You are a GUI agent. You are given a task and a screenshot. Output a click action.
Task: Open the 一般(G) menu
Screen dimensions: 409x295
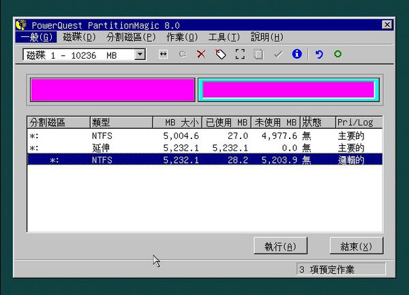[x=36, y=37]
